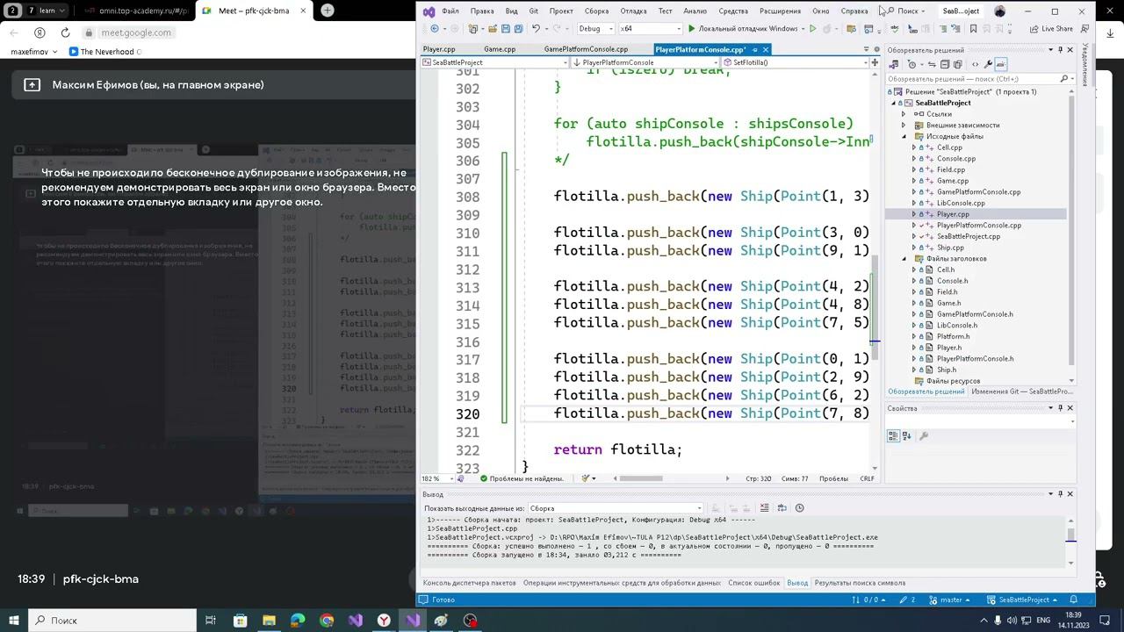Open the Сборка menu
This screenshot has width=1124, height=632.
597,11
